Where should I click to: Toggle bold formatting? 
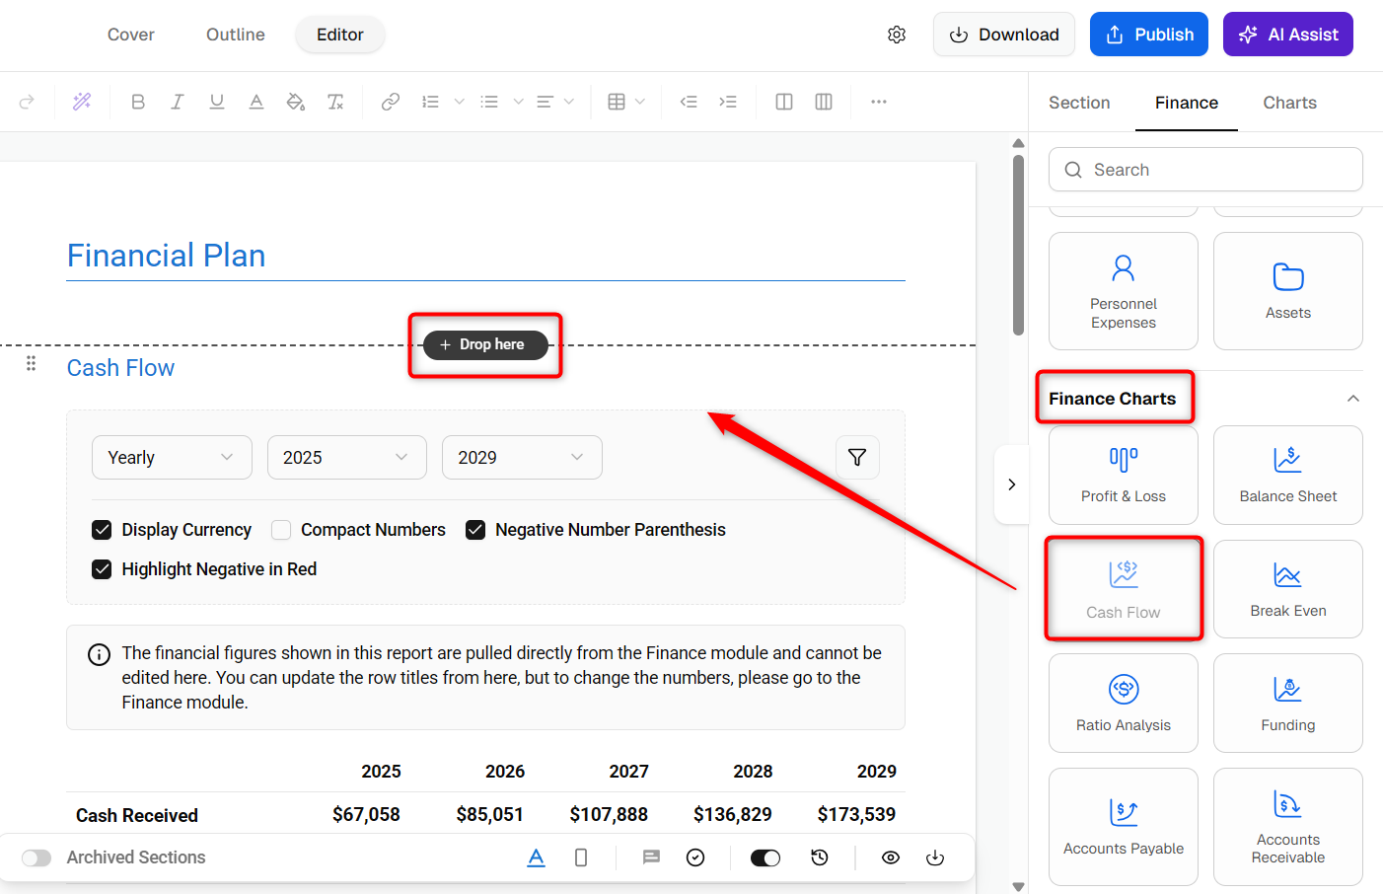138,102
